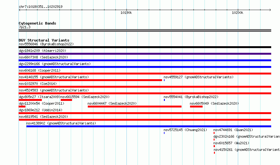Click the dgv2299n166 (gnomADStructuralVariants) label
280x165 pixels.
[55, 64]
